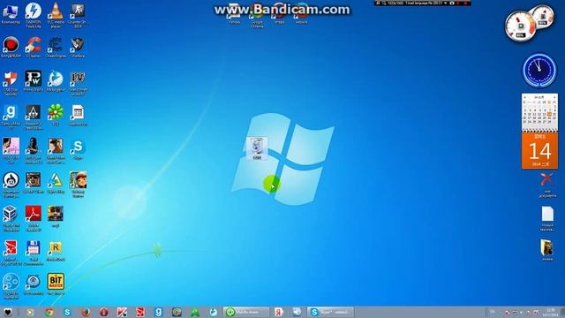Open the blue bubble circle desktop shortcut
This screenshot has height=318, width=565.
pos(11,285)
